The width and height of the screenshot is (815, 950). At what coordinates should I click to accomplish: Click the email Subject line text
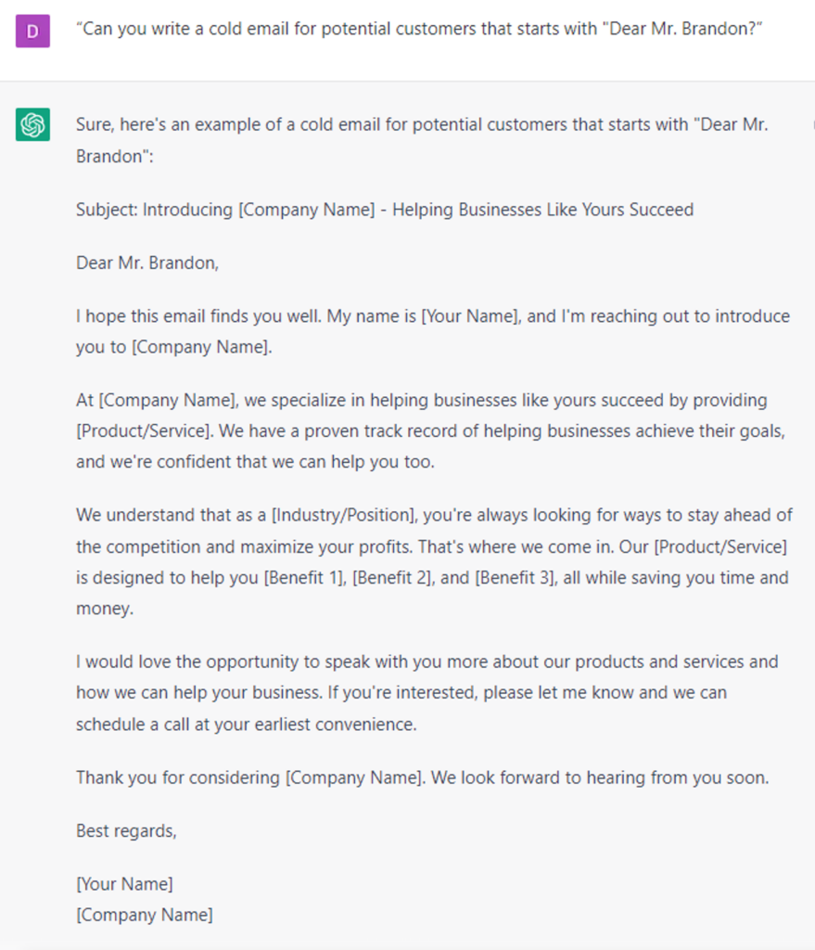[x=384, y=210]
